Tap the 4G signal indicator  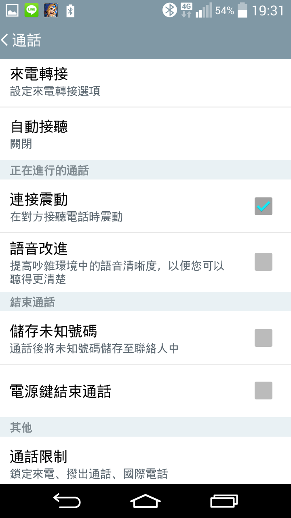(186, 10)
